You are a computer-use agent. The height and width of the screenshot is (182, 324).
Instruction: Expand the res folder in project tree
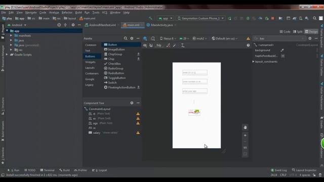pyautogui.click(x=11, y=50)
